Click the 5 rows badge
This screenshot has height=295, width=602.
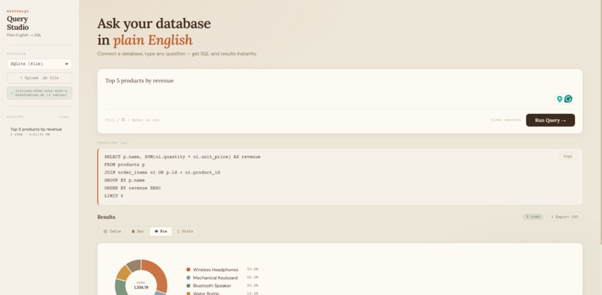533,217
